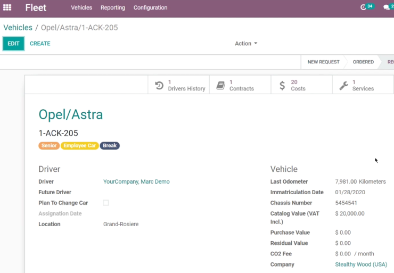Viewport: 394px width, 273px height.
Task: Open the activities clock icon
Action: coord(363,7)
